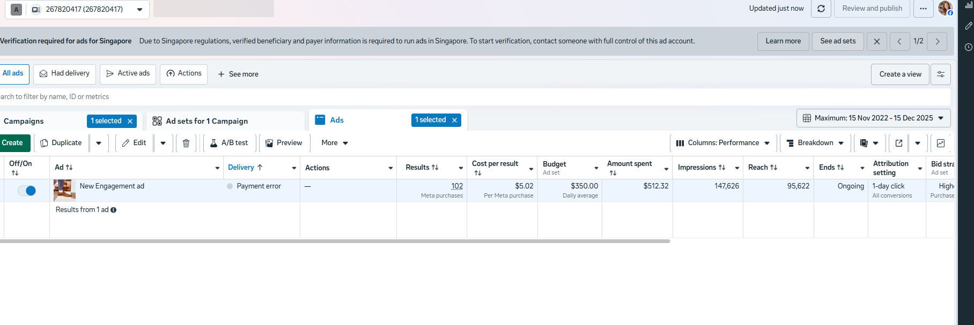The image size is (974, 325).
Task: Expand the export options arrow
Action: coord(918,143)
